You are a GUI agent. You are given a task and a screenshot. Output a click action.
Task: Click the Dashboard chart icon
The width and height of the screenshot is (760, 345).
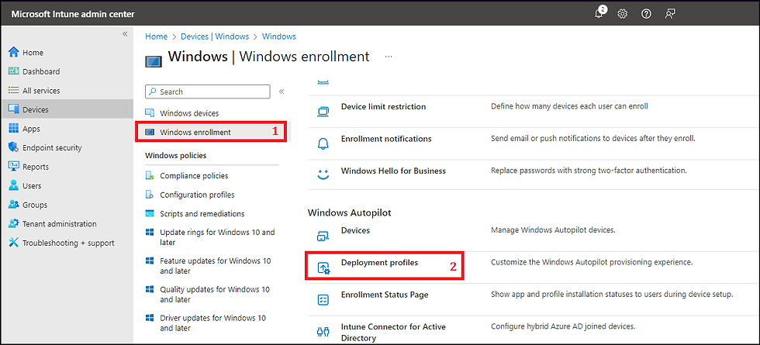pyautogui.click(x=14, y=71)
